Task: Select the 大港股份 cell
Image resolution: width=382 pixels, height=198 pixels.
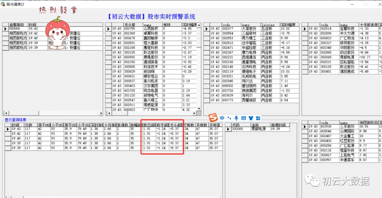Action: click(x=251, y=29)
